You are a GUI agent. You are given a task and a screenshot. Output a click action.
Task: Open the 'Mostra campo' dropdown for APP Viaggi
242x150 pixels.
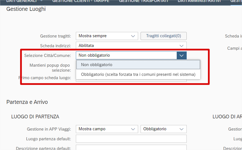tap(103, 129)
